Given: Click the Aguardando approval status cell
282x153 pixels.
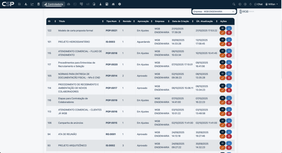Looking at the screenshot, I should pyautogui.click(x=143, y=42).
